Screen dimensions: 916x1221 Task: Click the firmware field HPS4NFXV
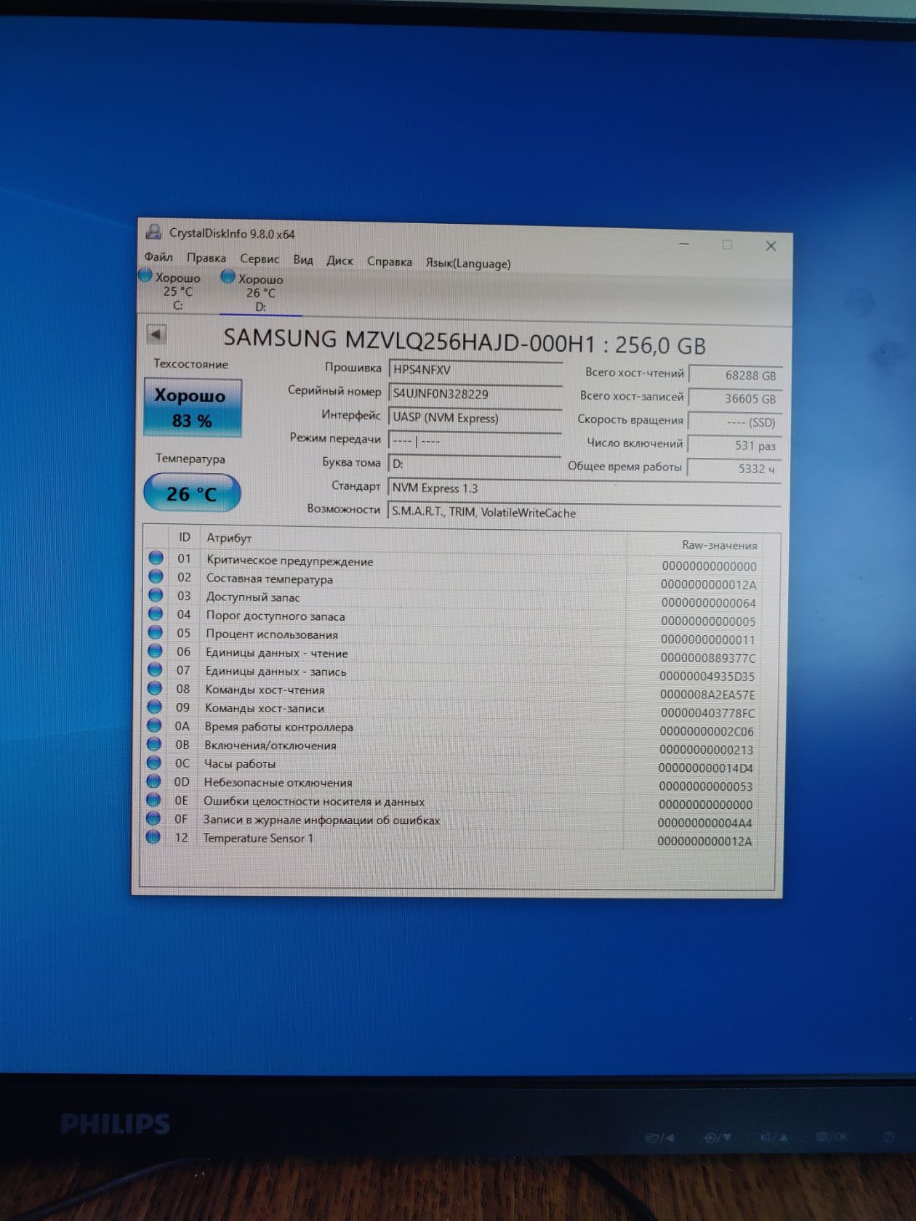[x=475, y=369]
